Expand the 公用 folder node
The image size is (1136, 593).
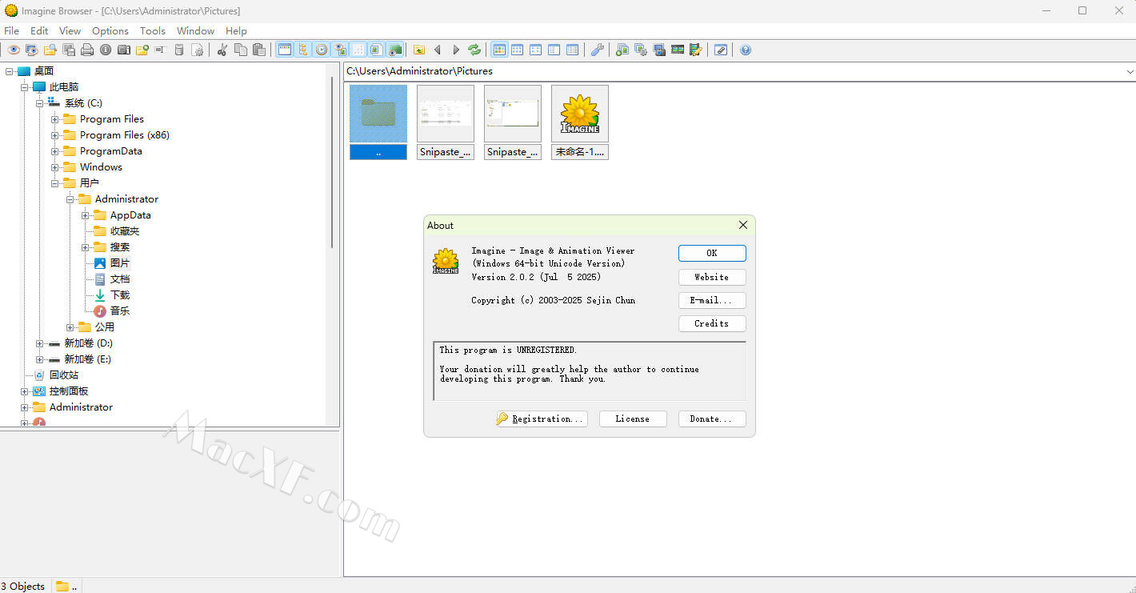tap(70, 327)
